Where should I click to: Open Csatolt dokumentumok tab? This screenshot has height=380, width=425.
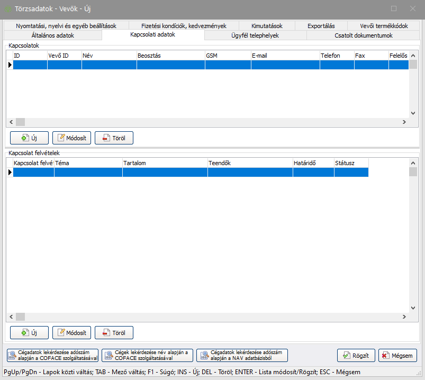(363, 35)
